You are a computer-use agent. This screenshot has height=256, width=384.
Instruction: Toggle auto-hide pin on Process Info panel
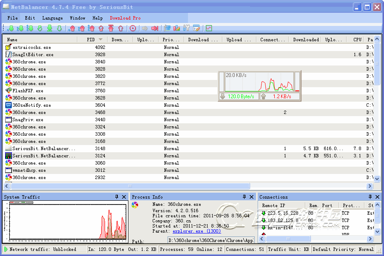[244, 197]
